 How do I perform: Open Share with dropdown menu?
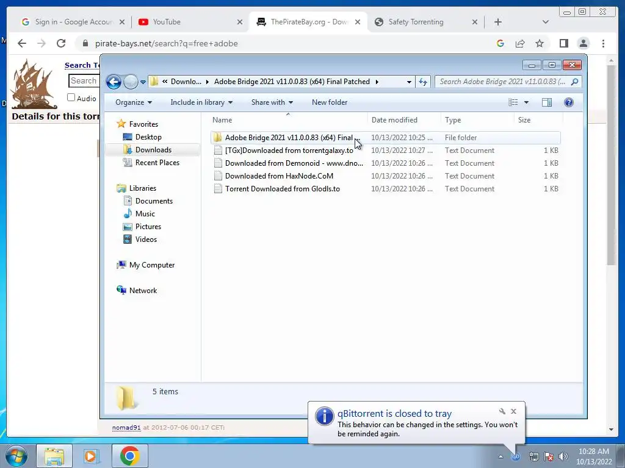pos(272,102)
